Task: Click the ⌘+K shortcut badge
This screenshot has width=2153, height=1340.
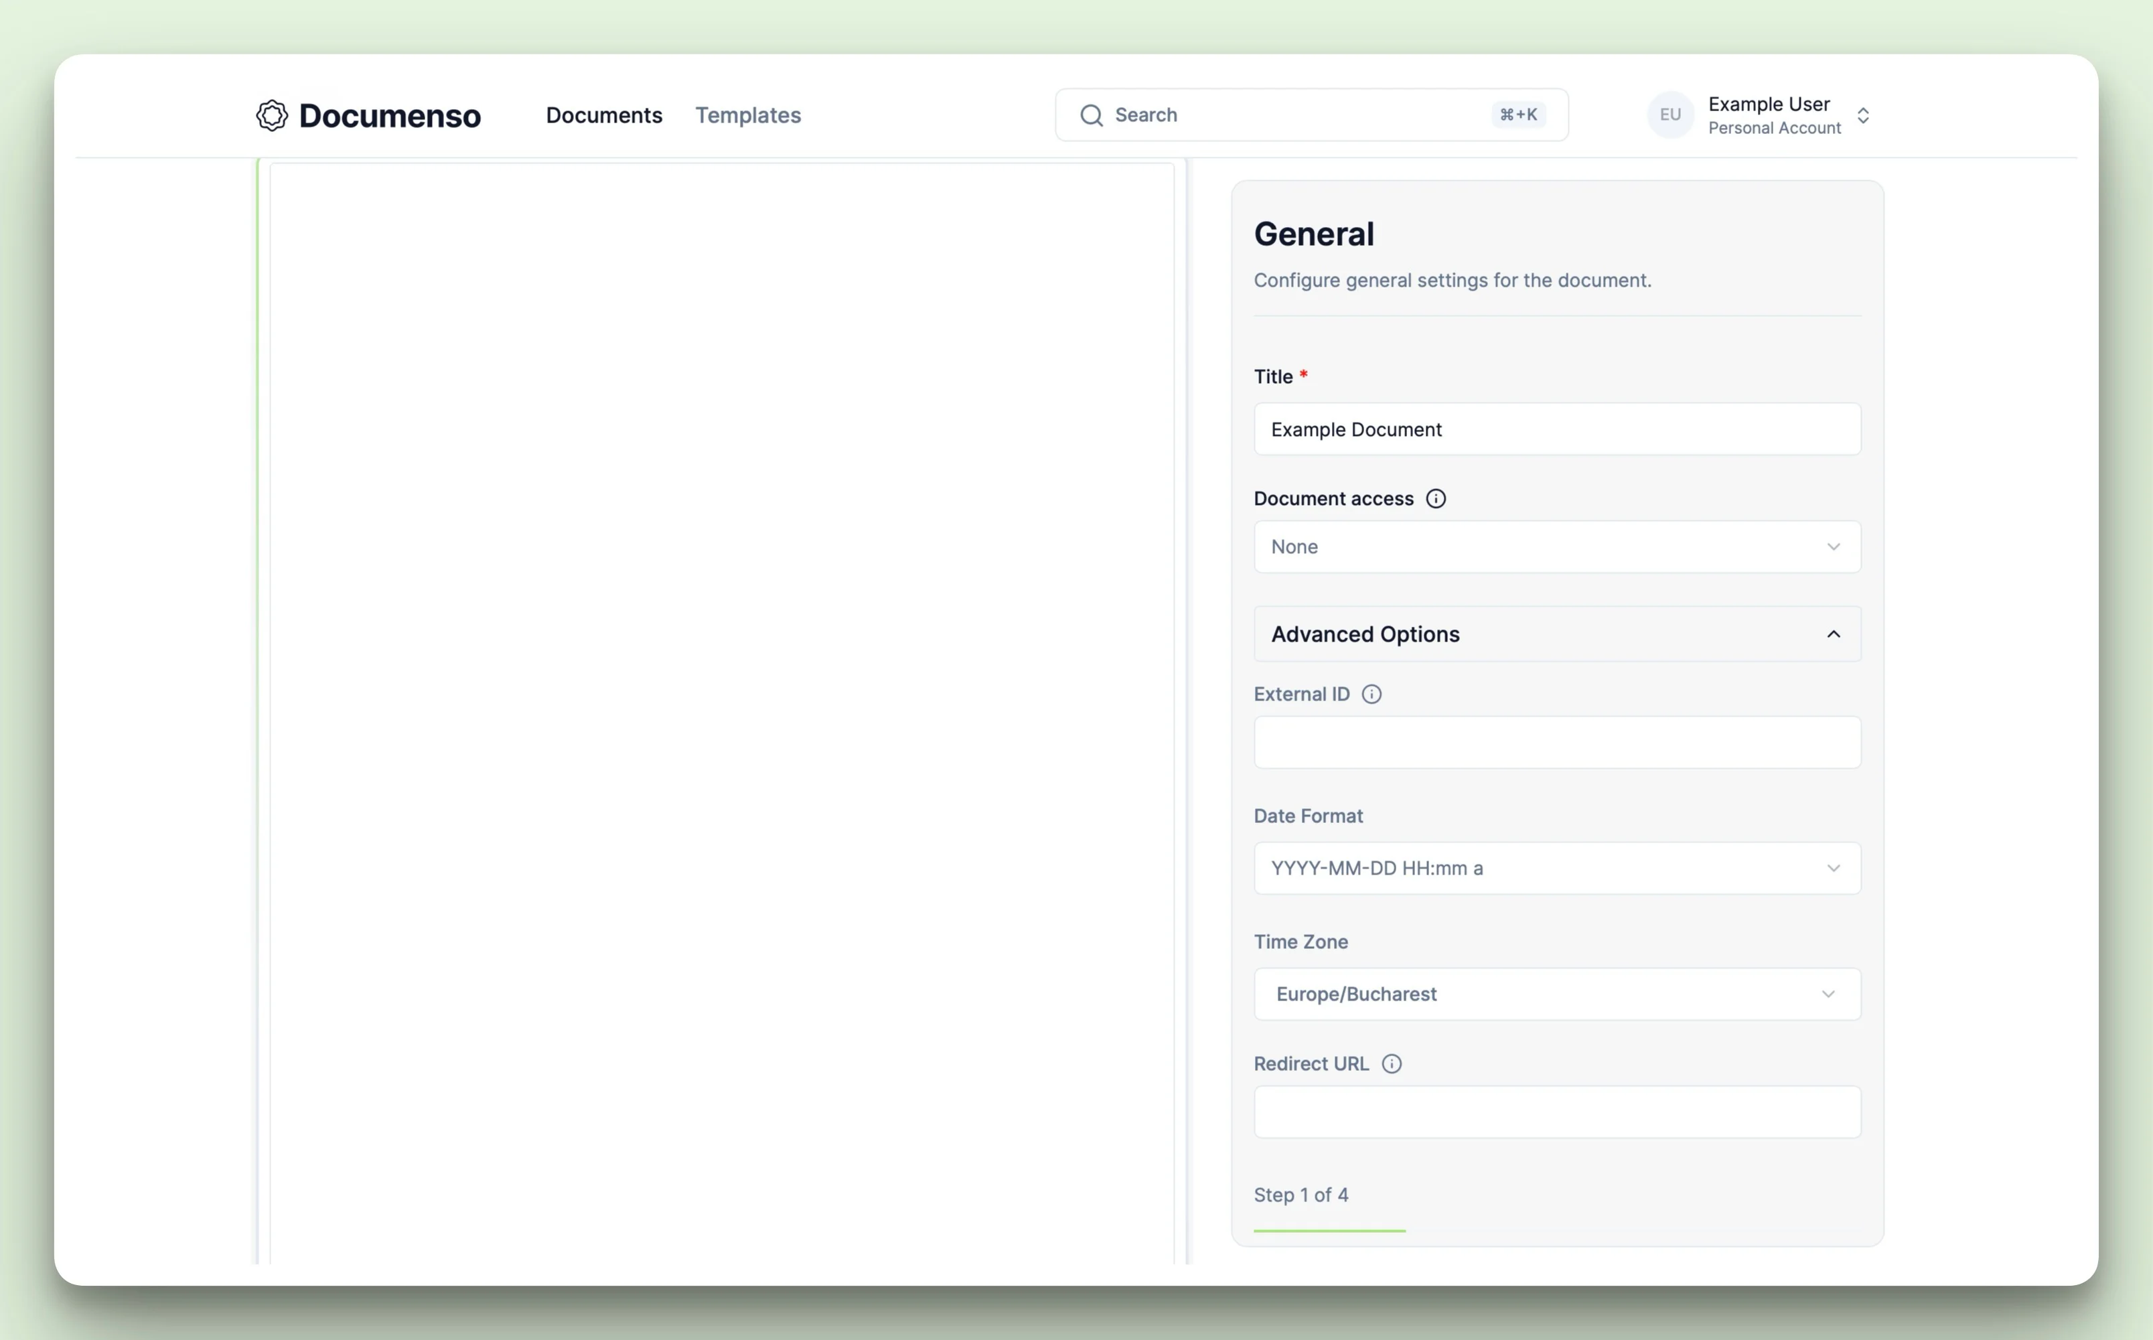Action: click(1517, 115)
